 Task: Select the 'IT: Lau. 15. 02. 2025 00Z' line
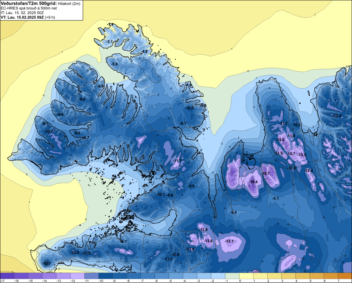(22, 13)
